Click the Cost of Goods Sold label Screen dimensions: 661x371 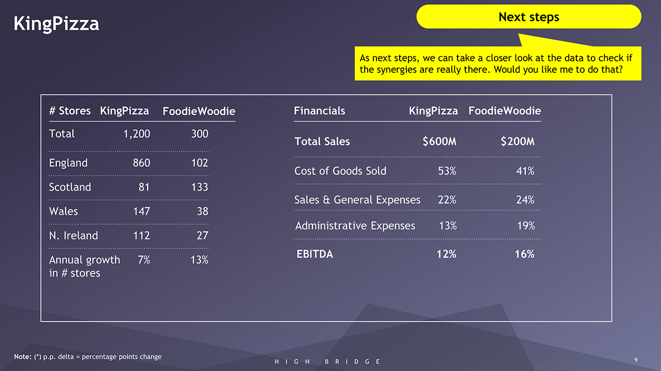coord(340,171)
